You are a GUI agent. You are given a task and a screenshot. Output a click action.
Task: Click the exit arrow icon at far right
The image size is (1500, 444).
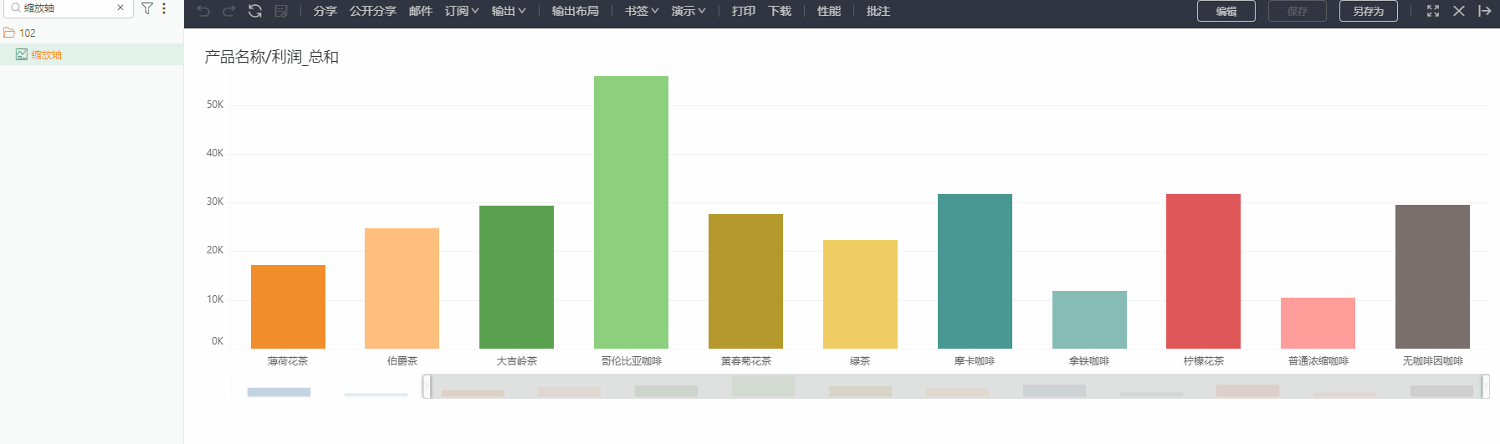[x=1484, y=11]
